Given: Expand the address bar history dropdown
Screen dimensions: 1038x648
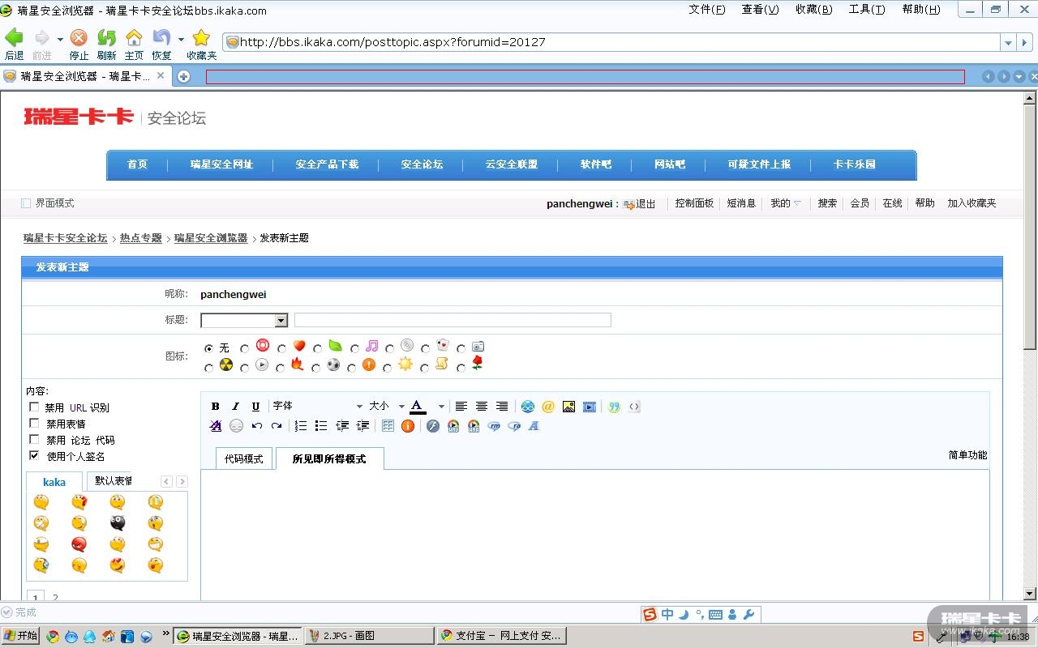Looking at the screenshot, I should pos(1008,42).
